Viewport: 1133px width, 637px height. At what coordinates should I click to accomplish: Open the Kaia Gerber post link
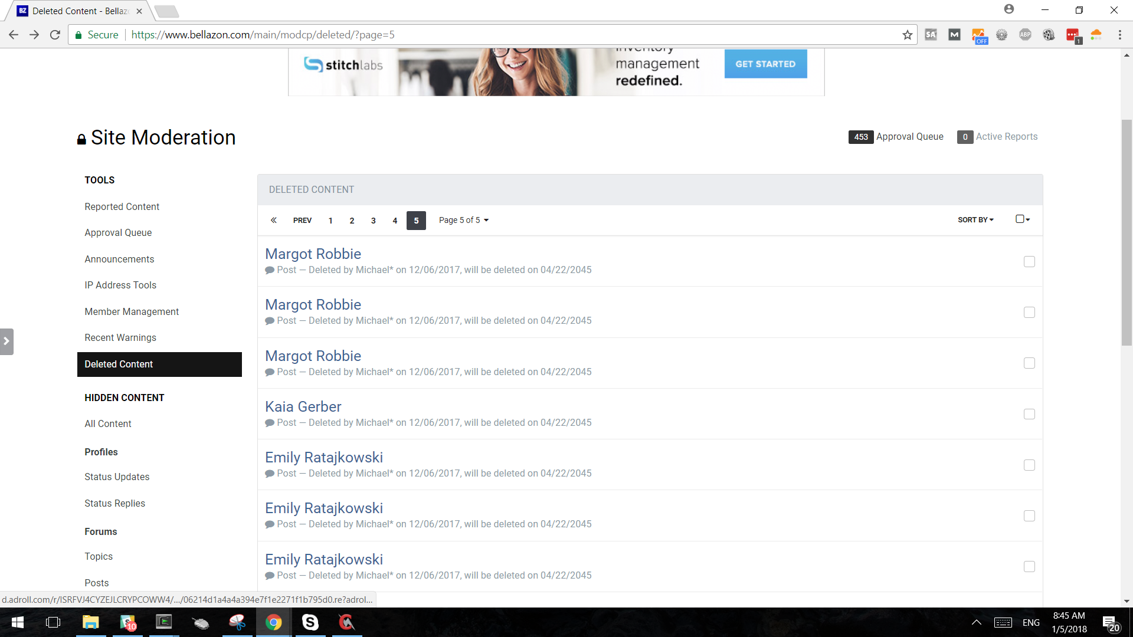pyautogui.click(x=303, y=406)
